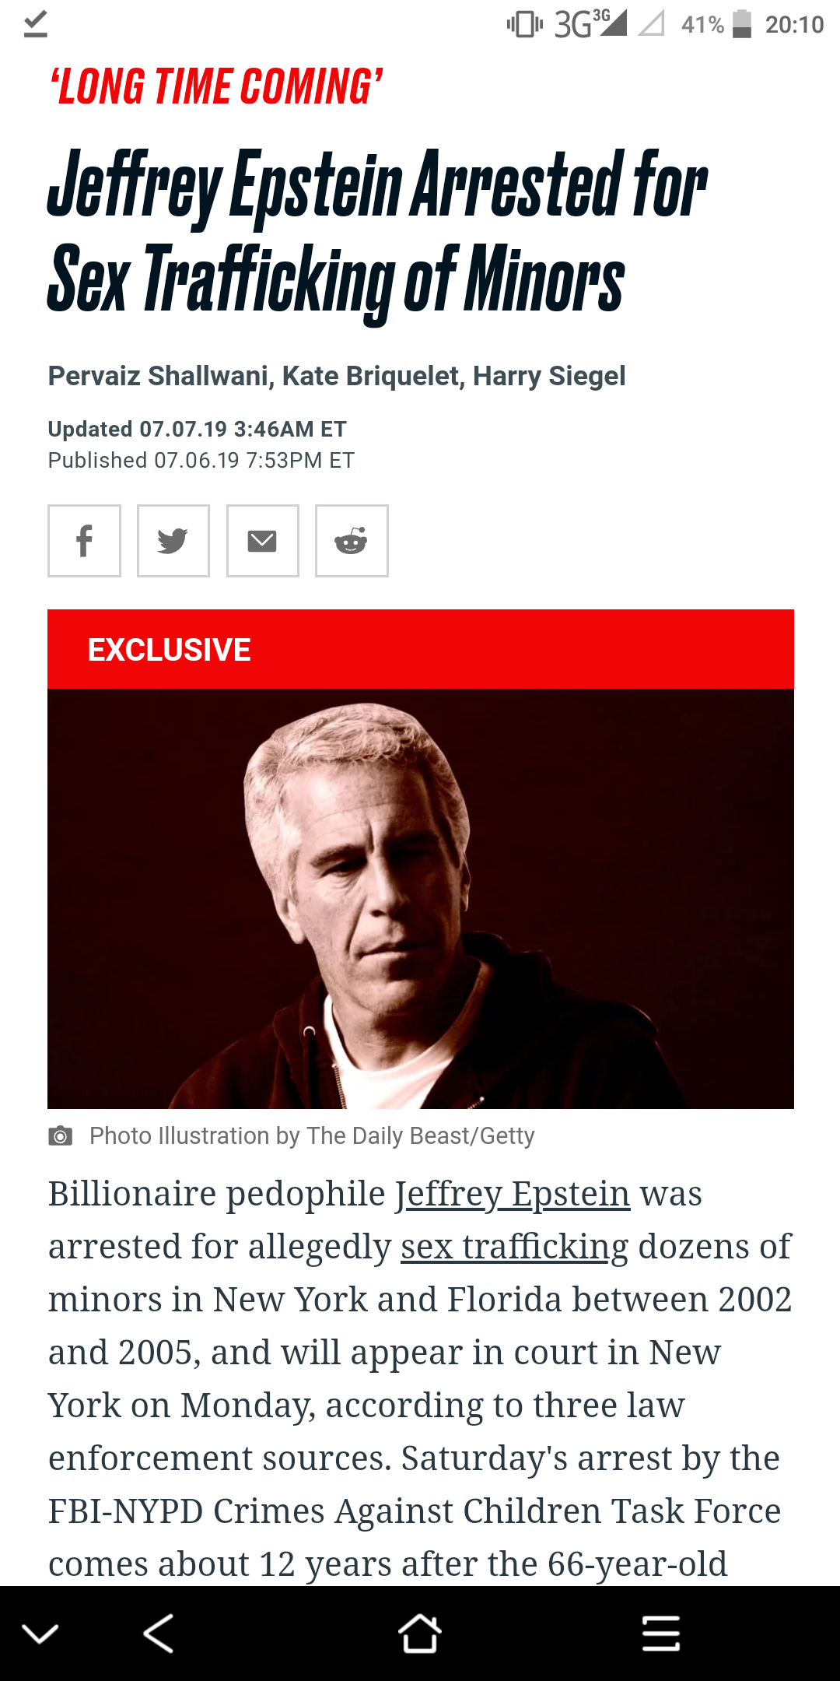This screenshot has height=1681, width=840.
Task: Tap the vibrate mode status icon
Action: [x=525, y=24]
